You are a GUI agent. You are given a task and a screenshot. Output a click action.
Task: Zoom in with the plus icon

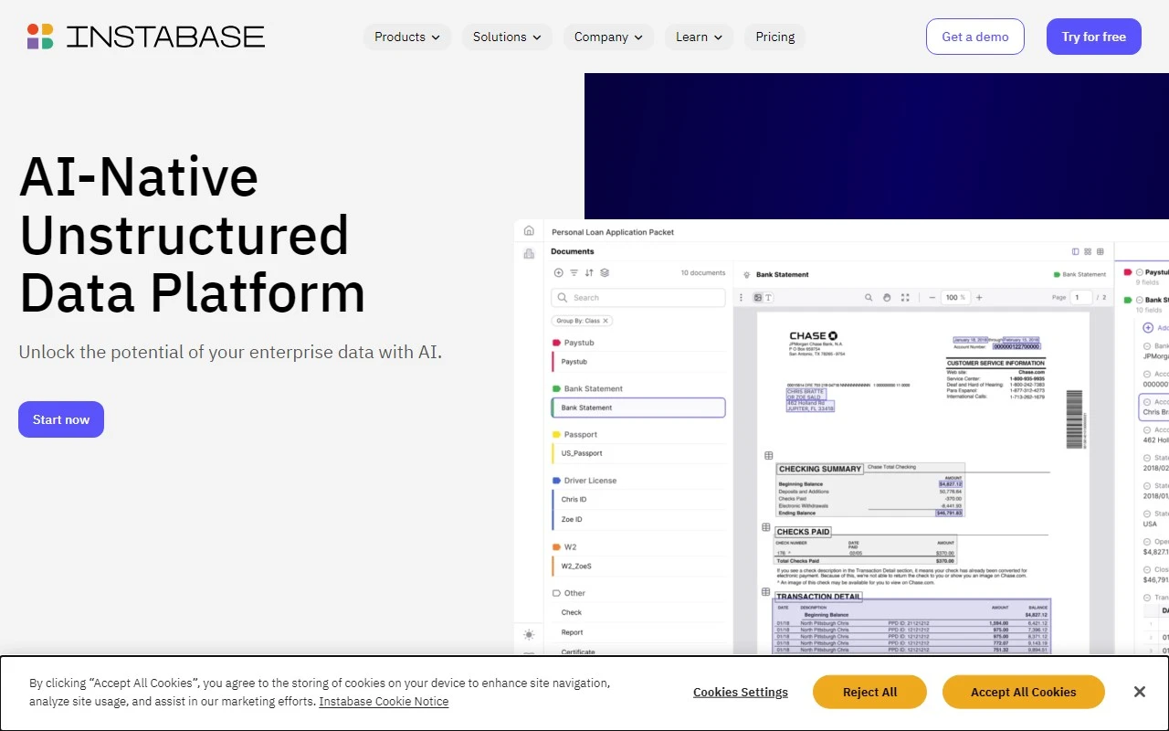(979, 297)
